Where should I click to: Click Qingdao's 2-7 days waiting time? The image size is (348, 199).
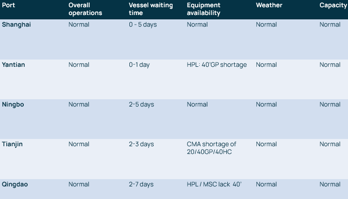[x=141, y=184]
